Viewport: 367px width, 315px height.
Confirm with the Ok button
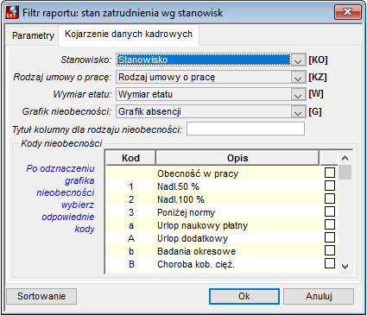click(x=244, y=296)
